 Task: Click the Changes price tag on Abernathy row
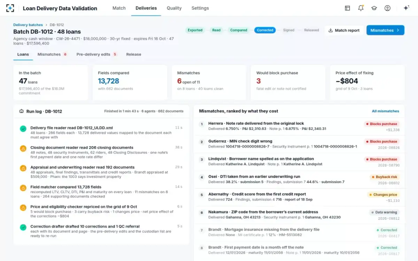[x=383, y=195]
